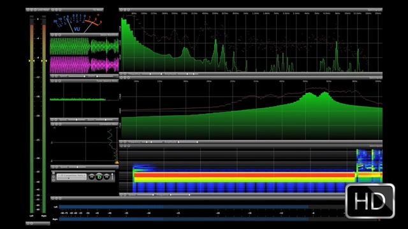Adjust Zoom slider under stereo waveform
Image resolution: width=408 pixels, height=229 pixels.
click(105, 76)
